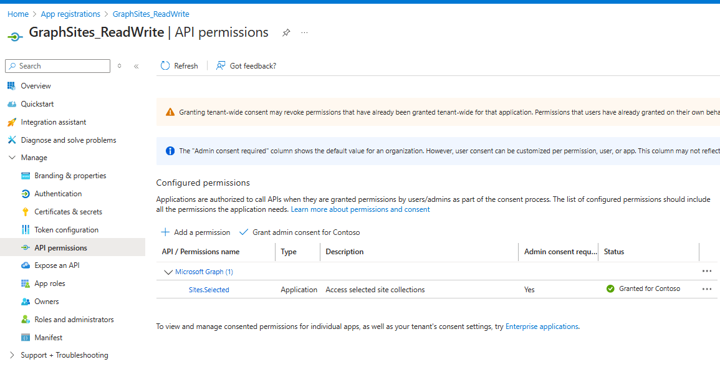
Task: Click the Diagnose and solve problems icon
Action: point(11,140)
